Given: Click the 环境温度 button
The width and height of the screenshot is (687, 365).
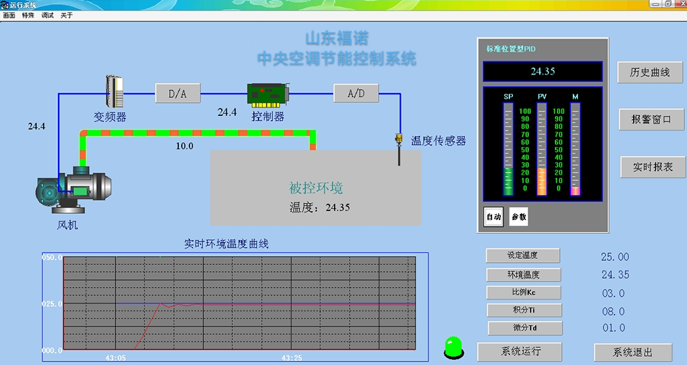Looking at the screenshot, I should 524,275.
